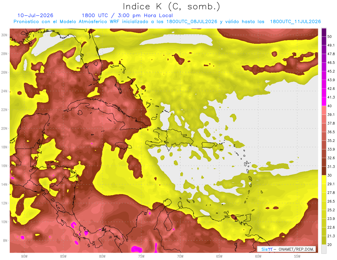Click the colorbar value 46.5

coord(331,63)
